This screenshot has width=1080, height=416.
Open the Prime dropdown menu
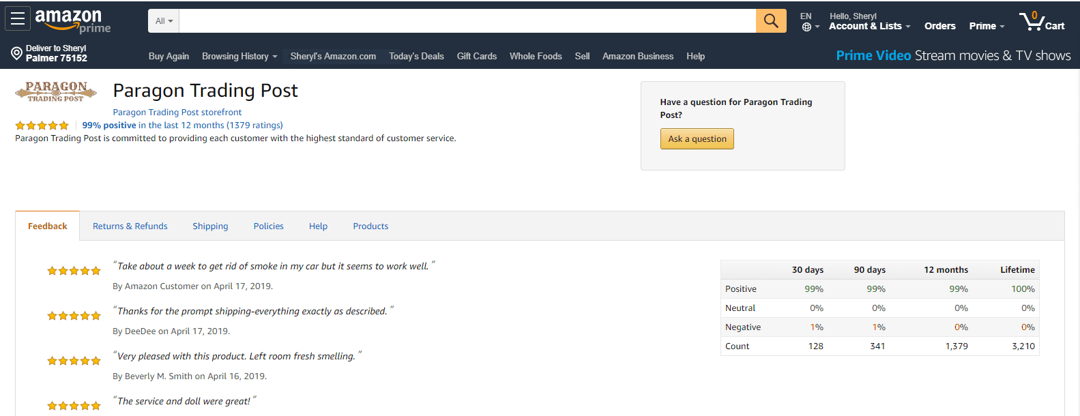tap(987, 26)
